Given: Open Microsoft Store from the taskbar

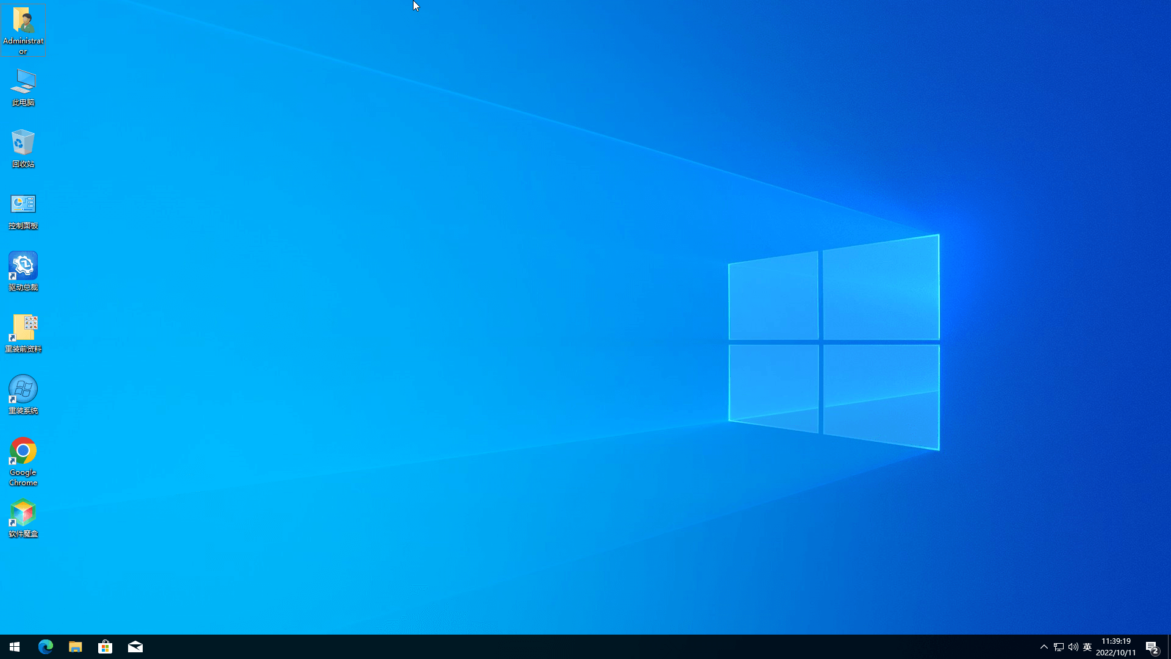Looking at the screenshot, I should [105, 647].
